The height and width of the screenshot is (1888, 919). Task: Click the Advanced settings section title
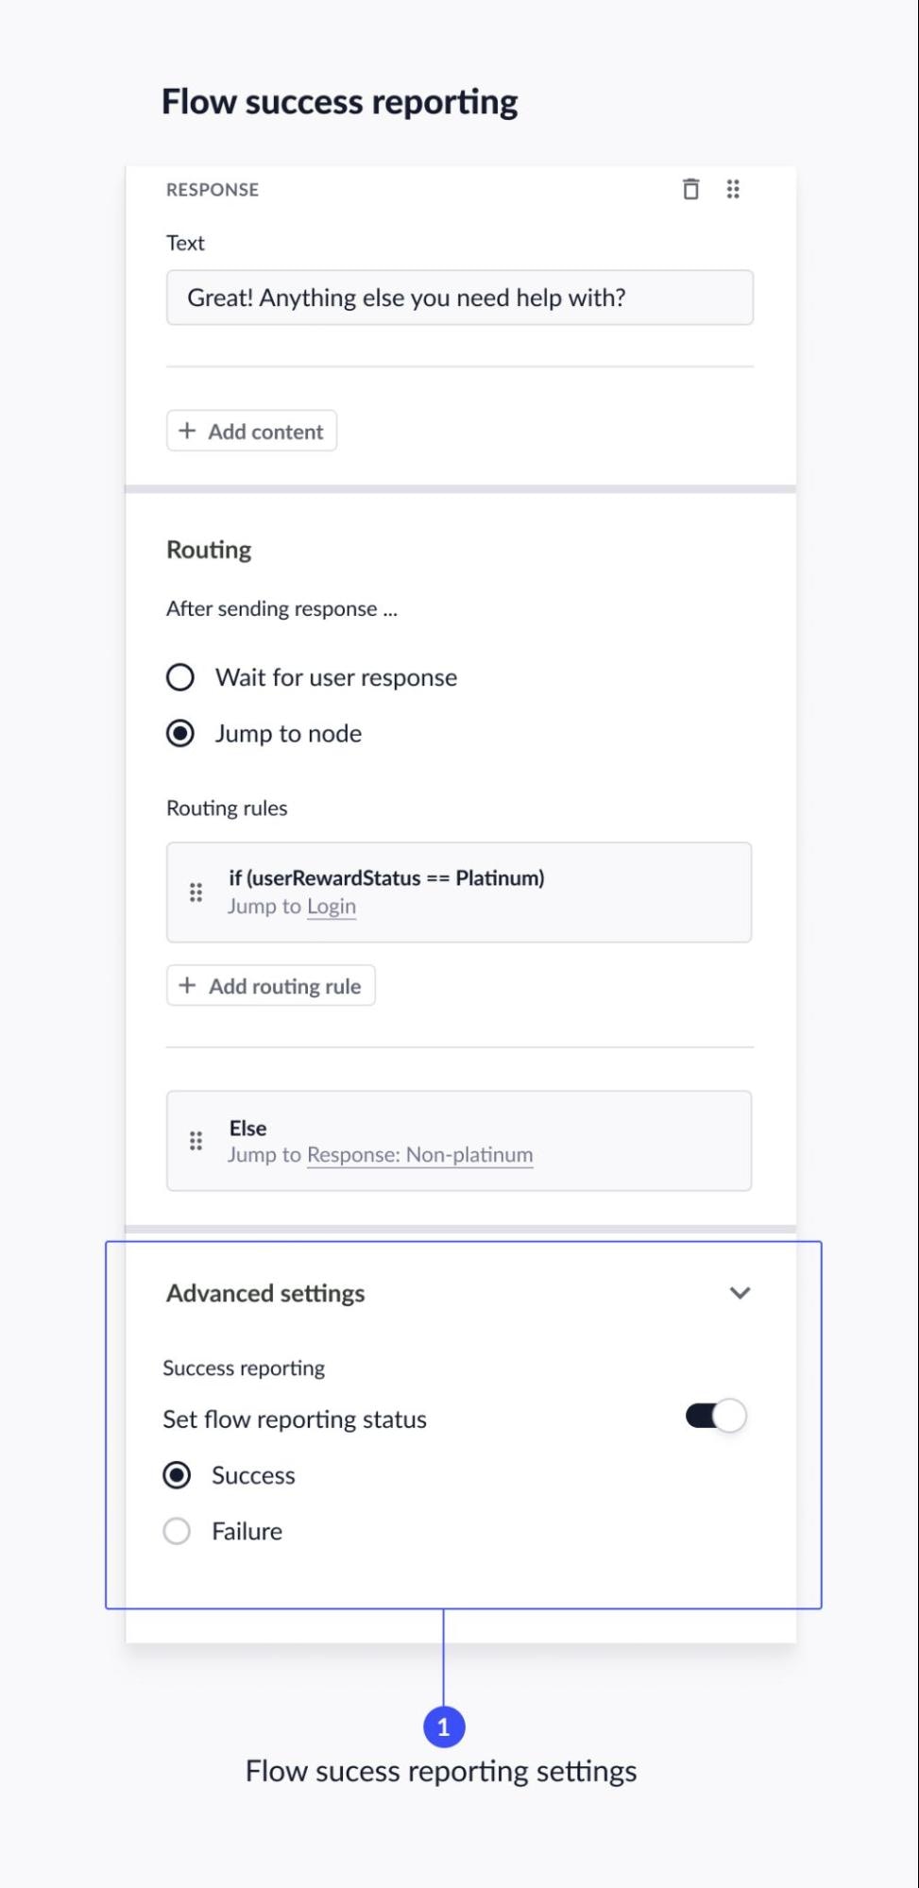(x=265, y=1293)
